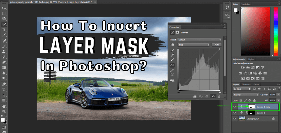
Task: Select the Rectangle shape tool
Action: (x=4, y=100)
